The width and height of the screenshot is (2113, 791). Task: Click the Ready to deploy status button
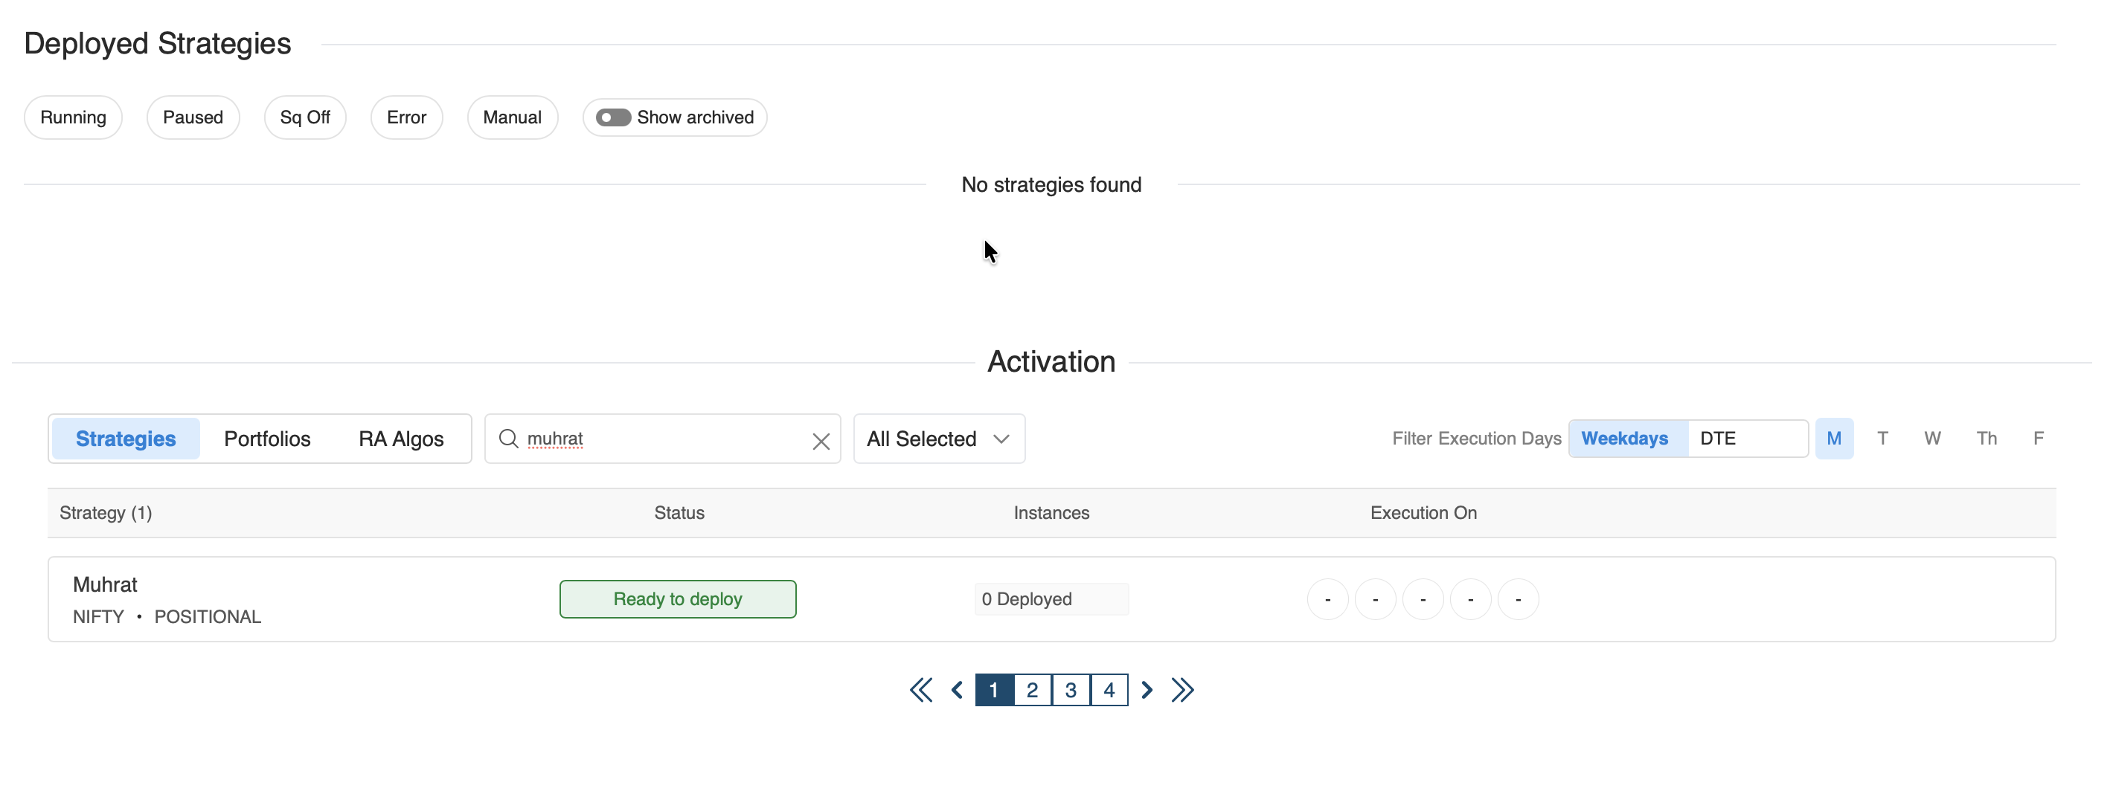tap(678, 599)
